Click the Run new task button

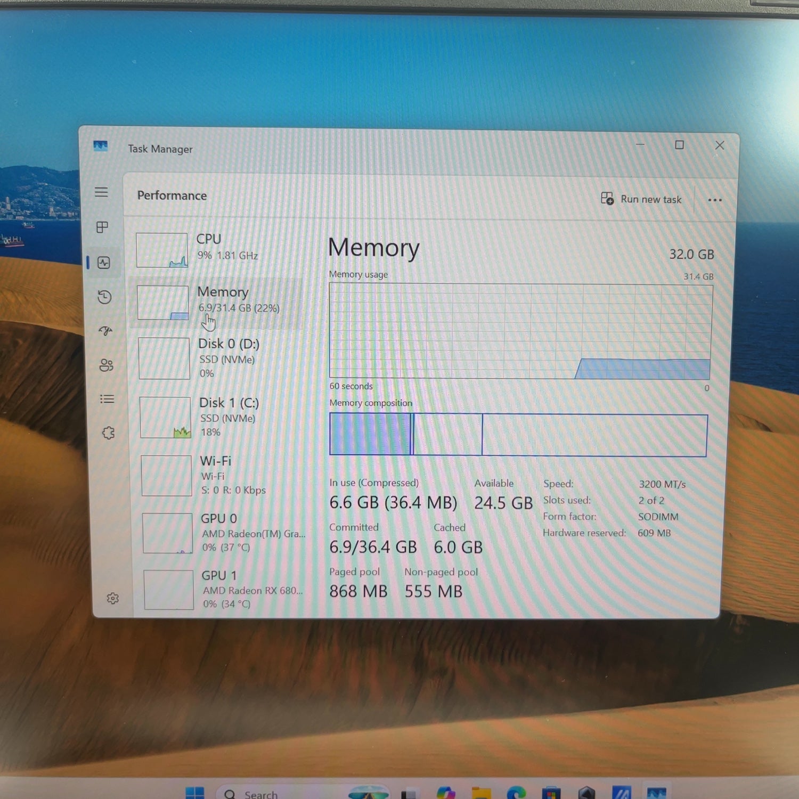pos(641,199)
